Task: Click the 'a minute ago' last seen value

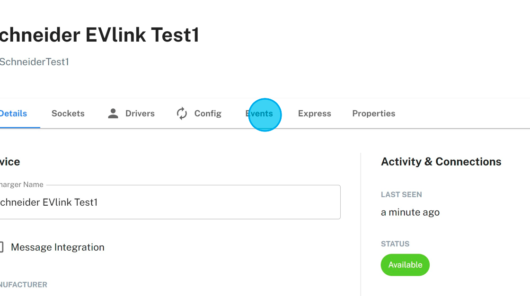Action: (x=410, y=212)
